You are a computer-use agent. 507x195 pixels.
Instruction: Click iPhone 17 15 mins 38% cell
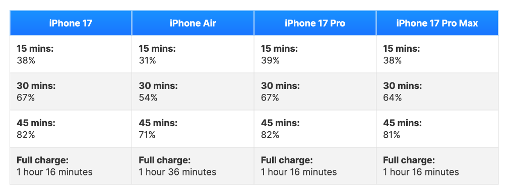(x=71, y=54)
